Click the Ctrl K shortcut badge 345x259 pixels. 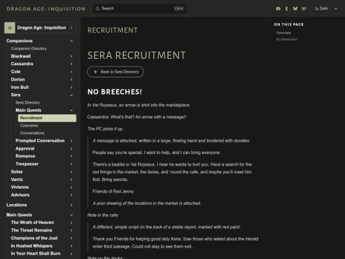pyautogui.click(x=179, y=8)
